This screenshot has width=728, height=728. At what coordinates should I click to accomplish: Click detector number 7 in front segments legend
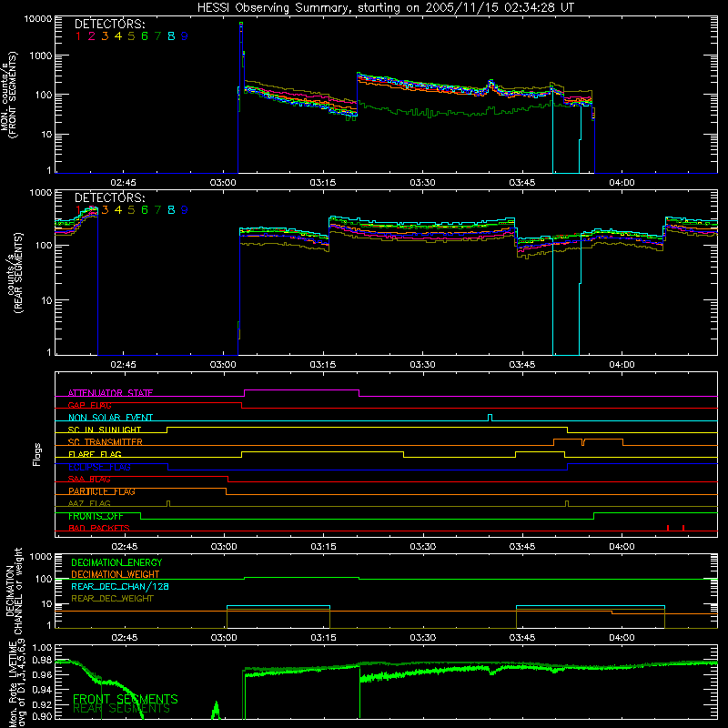pyautogui.click(x=157, y=36)
